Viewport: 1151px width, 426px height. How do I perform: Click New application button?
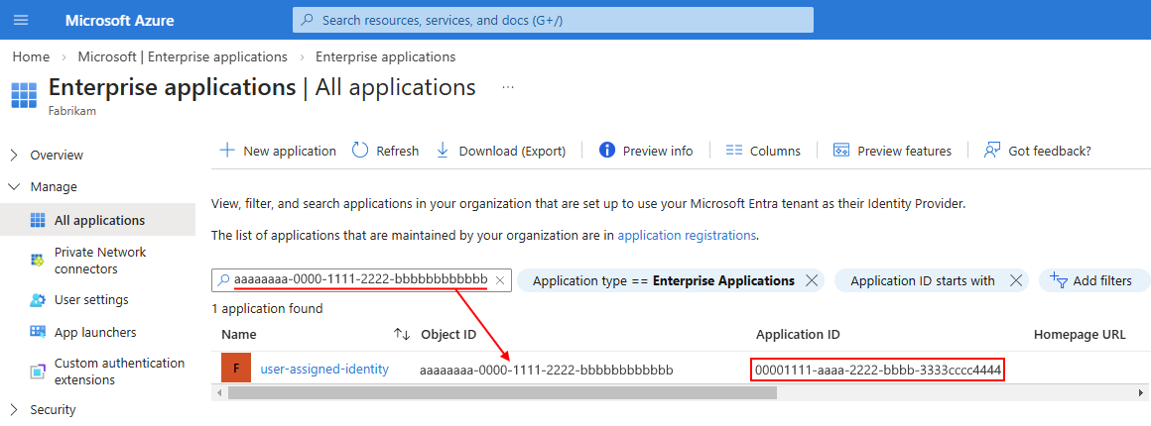click(x=278, y=151)
